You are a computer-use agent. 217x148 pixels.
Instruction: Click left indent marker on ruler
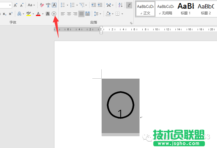(x=101, y=33)
